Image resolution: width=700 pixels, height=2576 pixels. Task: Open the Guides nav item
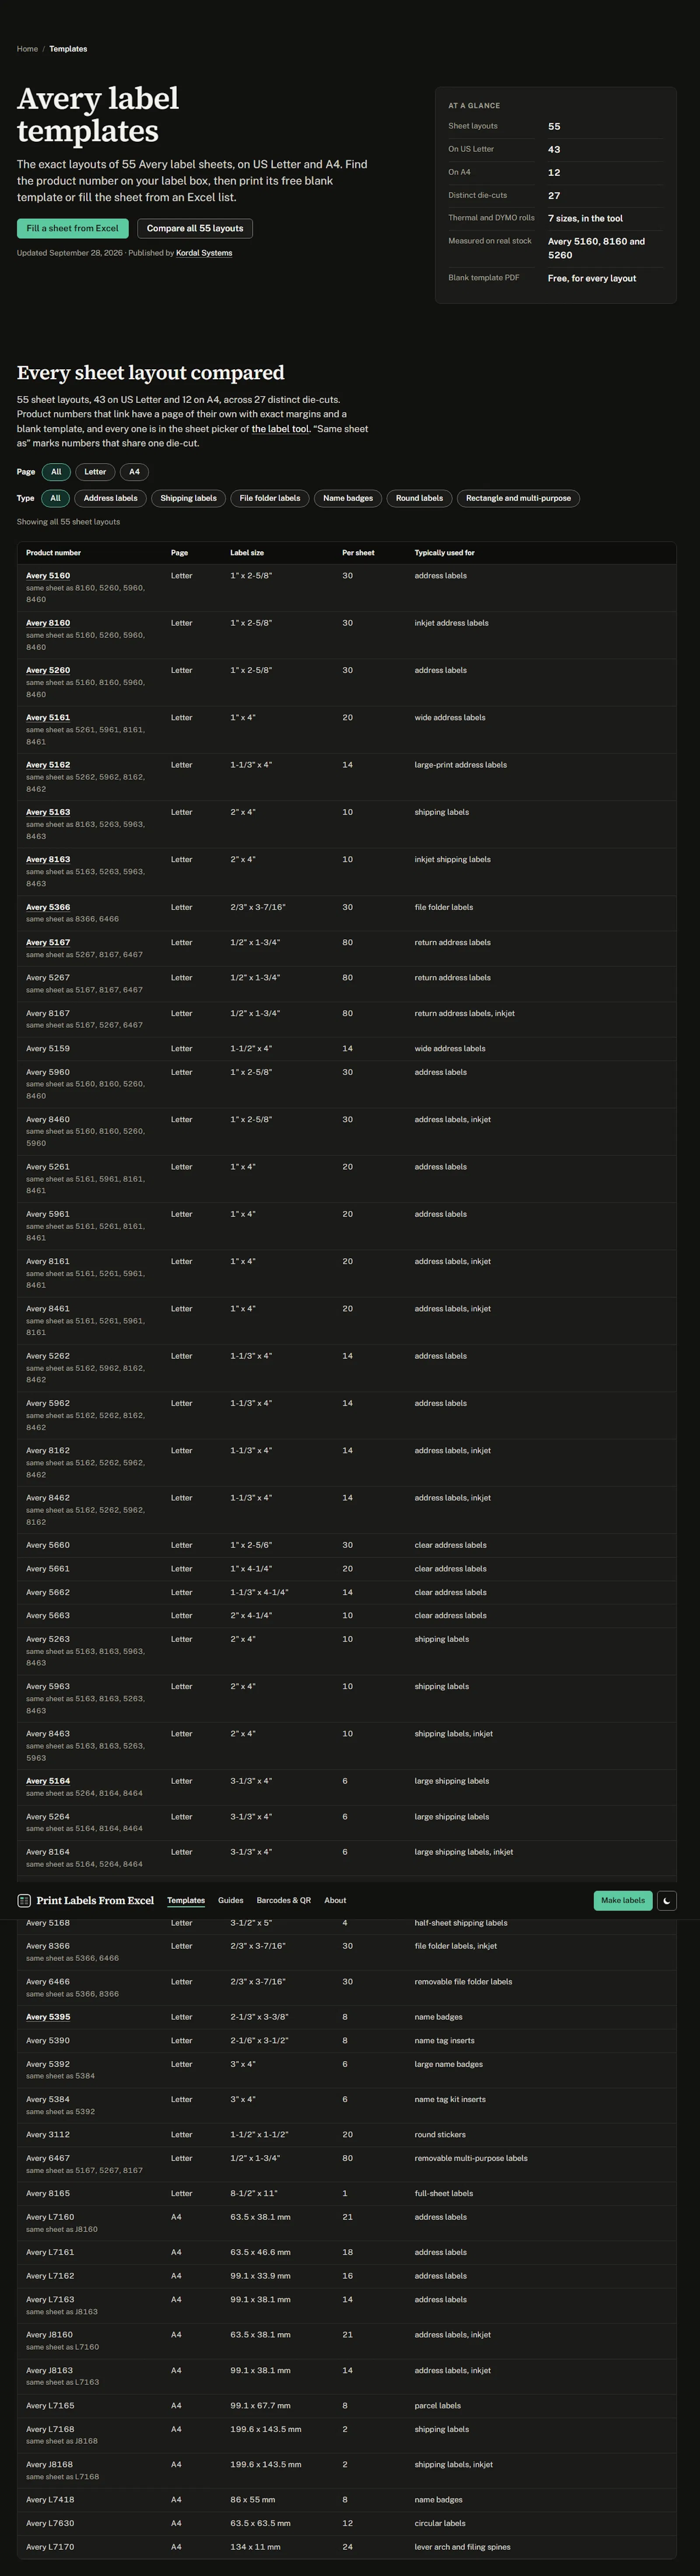(x=231, y=1900)
